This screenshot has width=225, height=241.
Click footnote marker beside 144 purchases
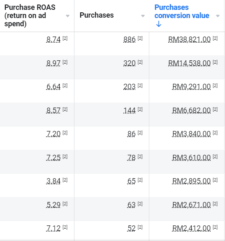tap(140, 109)
